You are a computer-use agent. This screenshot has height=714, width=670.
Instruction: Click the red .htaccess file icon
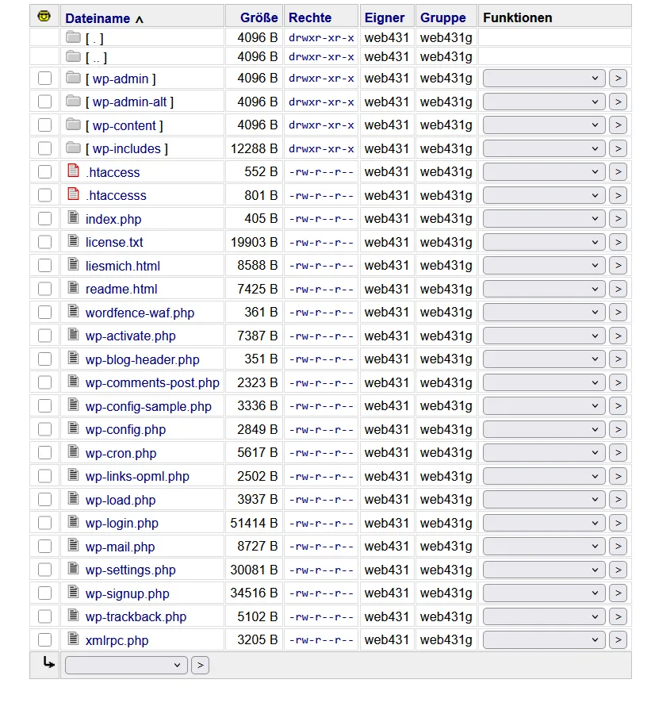point(73,171)
